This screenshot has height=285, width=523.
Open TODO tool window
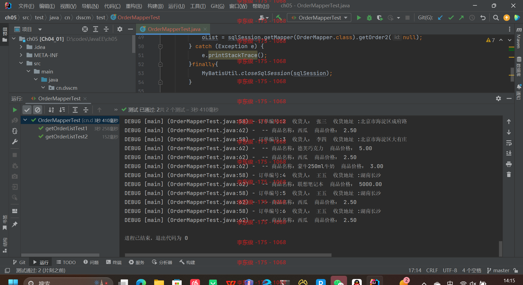tap(66, 262)
